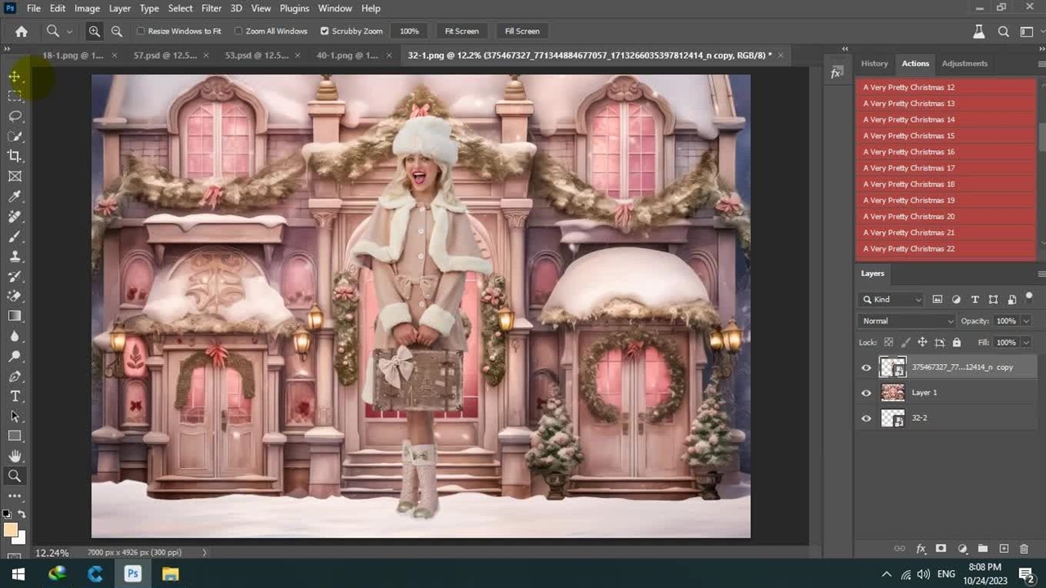Click the foreground color swatch
This screenshot has height=588, width=1046.
tap(11, 530)
